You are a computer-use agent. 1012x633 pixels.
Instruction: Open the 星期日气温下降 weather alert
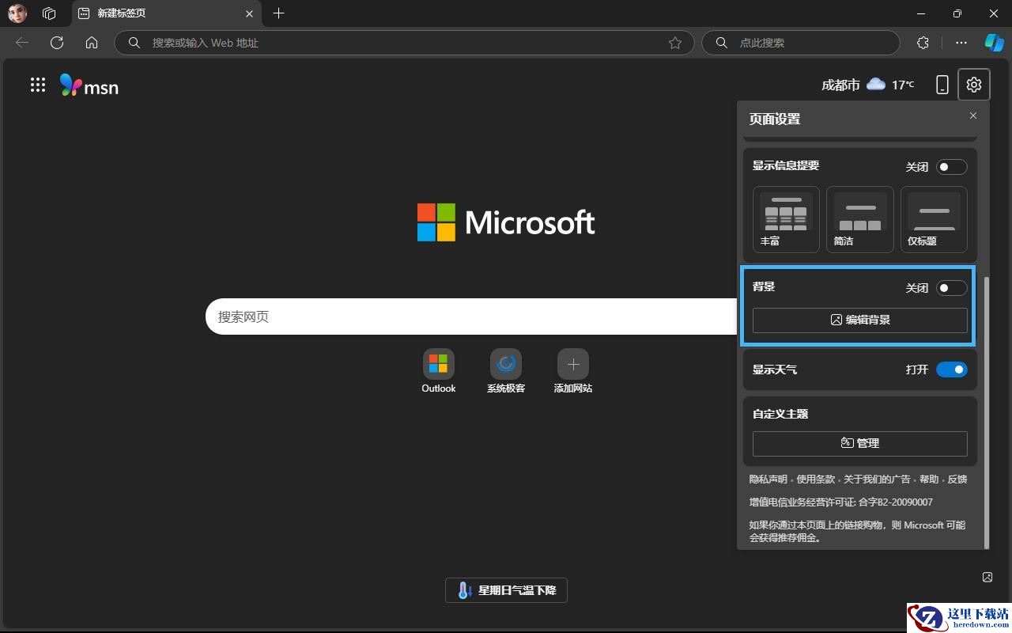pyautogui.click(x=506, y=590)
